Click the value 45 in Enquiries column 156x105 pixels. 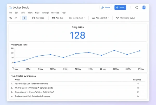[x=138, y=84]
